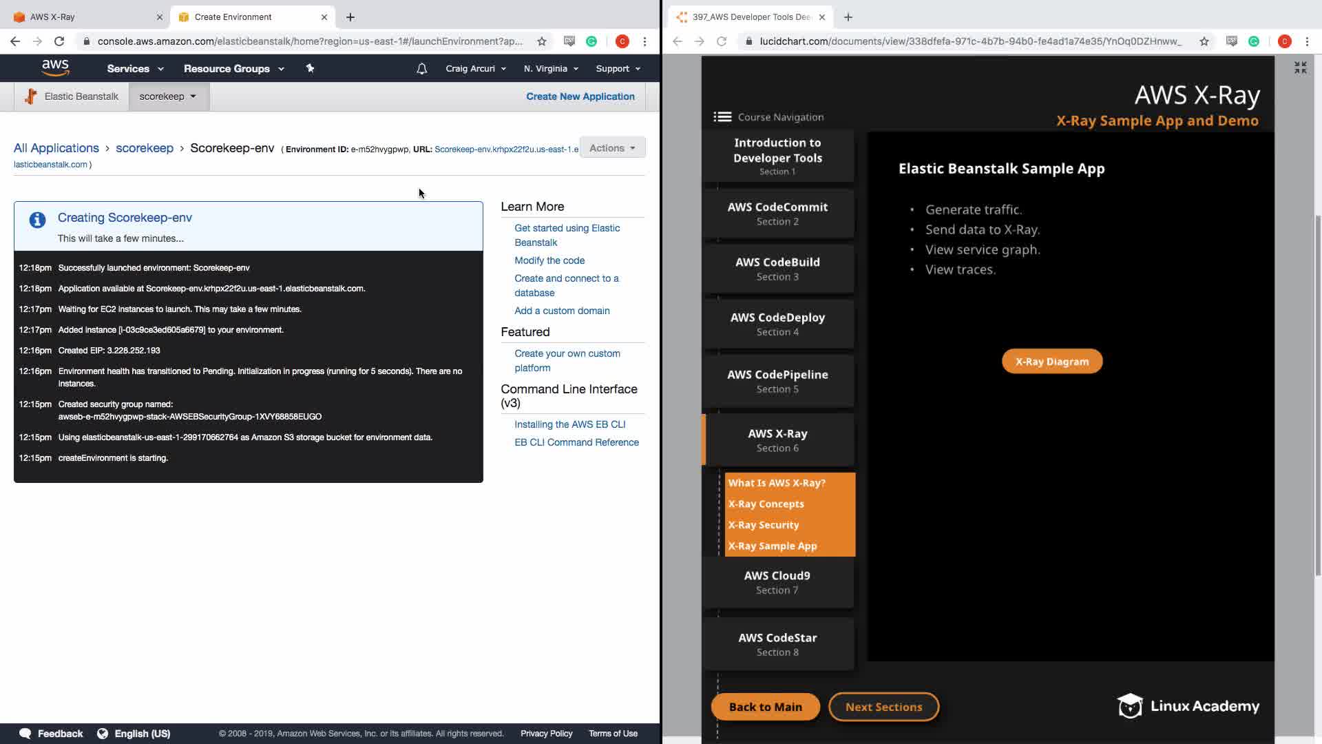This screenshot has height=744, width=1322.
Task: Click the Elastic Beanstalk service icon
Action: [30, 96]
